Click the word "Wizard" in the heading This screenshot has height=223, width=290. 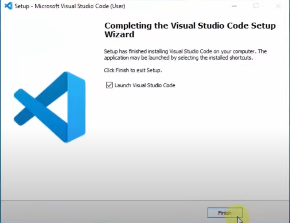click(119, 35)
